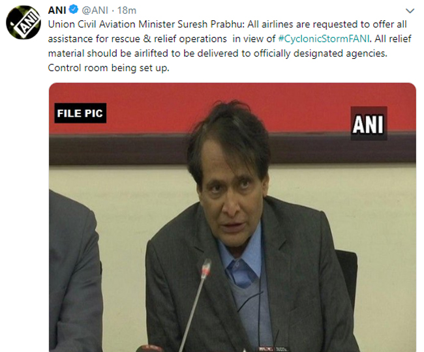The image size is (424, 352).
Task: Open the ANI profile avatar
Action: pos(23,22)
